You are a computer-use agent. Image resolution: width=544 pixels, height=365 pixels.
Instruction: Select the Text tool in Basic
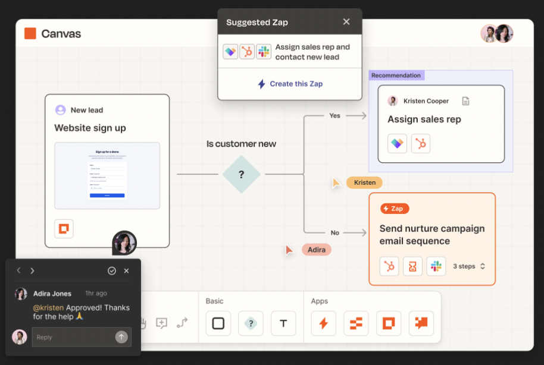pyautogui.click(x=283, y=323)
